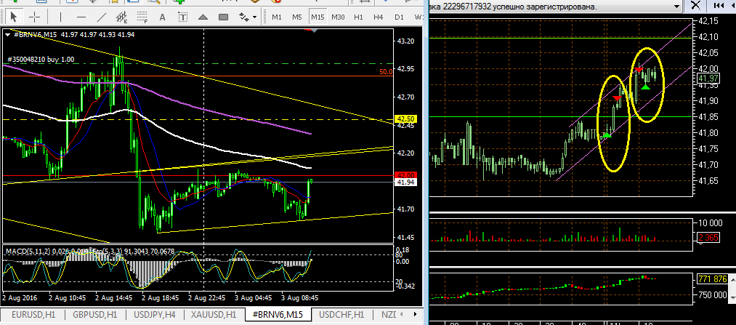
Task: Switch chart to M30 timeframe
Action: [338, 17]
